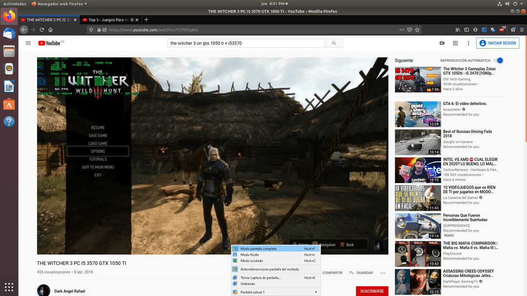
Task: Click the create video camera icon
Action: pyautogui.click(x=442, y=43)
